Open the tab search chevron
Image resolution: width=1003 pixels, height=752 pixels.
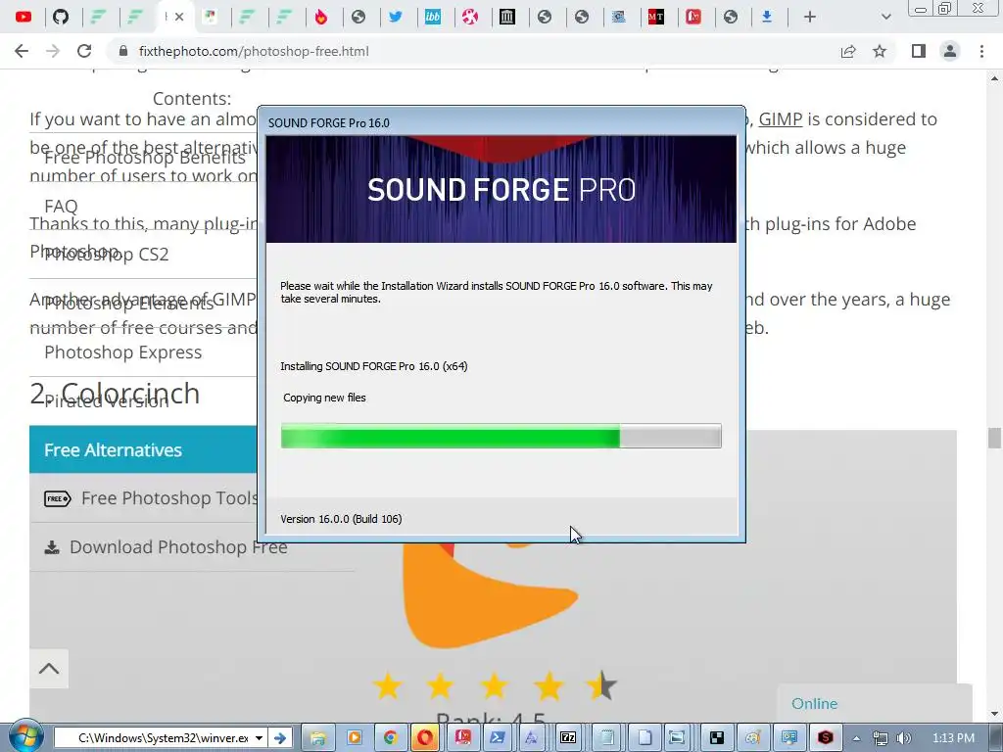point(885,17)
